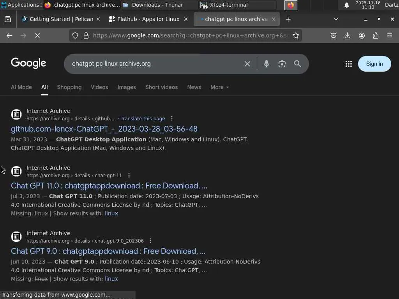Expand the More search filters dropdown

pos(219,87)
